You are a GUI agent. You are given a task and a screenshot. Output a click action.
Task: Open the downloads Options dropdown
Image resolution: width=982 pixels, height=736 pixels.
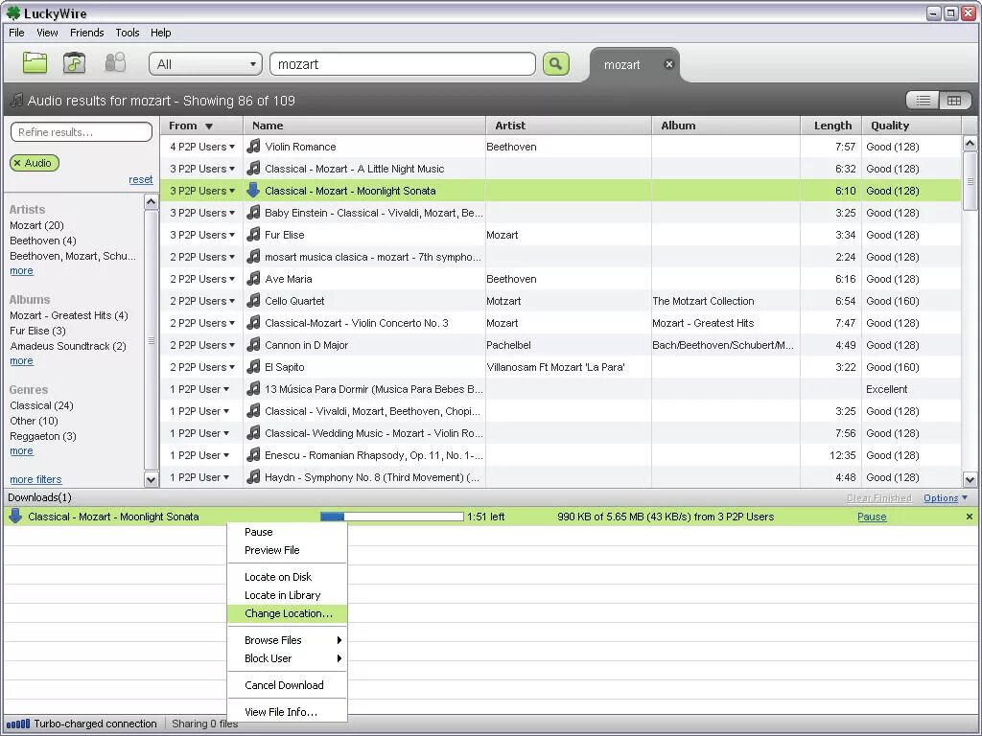(x=945, y=498)
